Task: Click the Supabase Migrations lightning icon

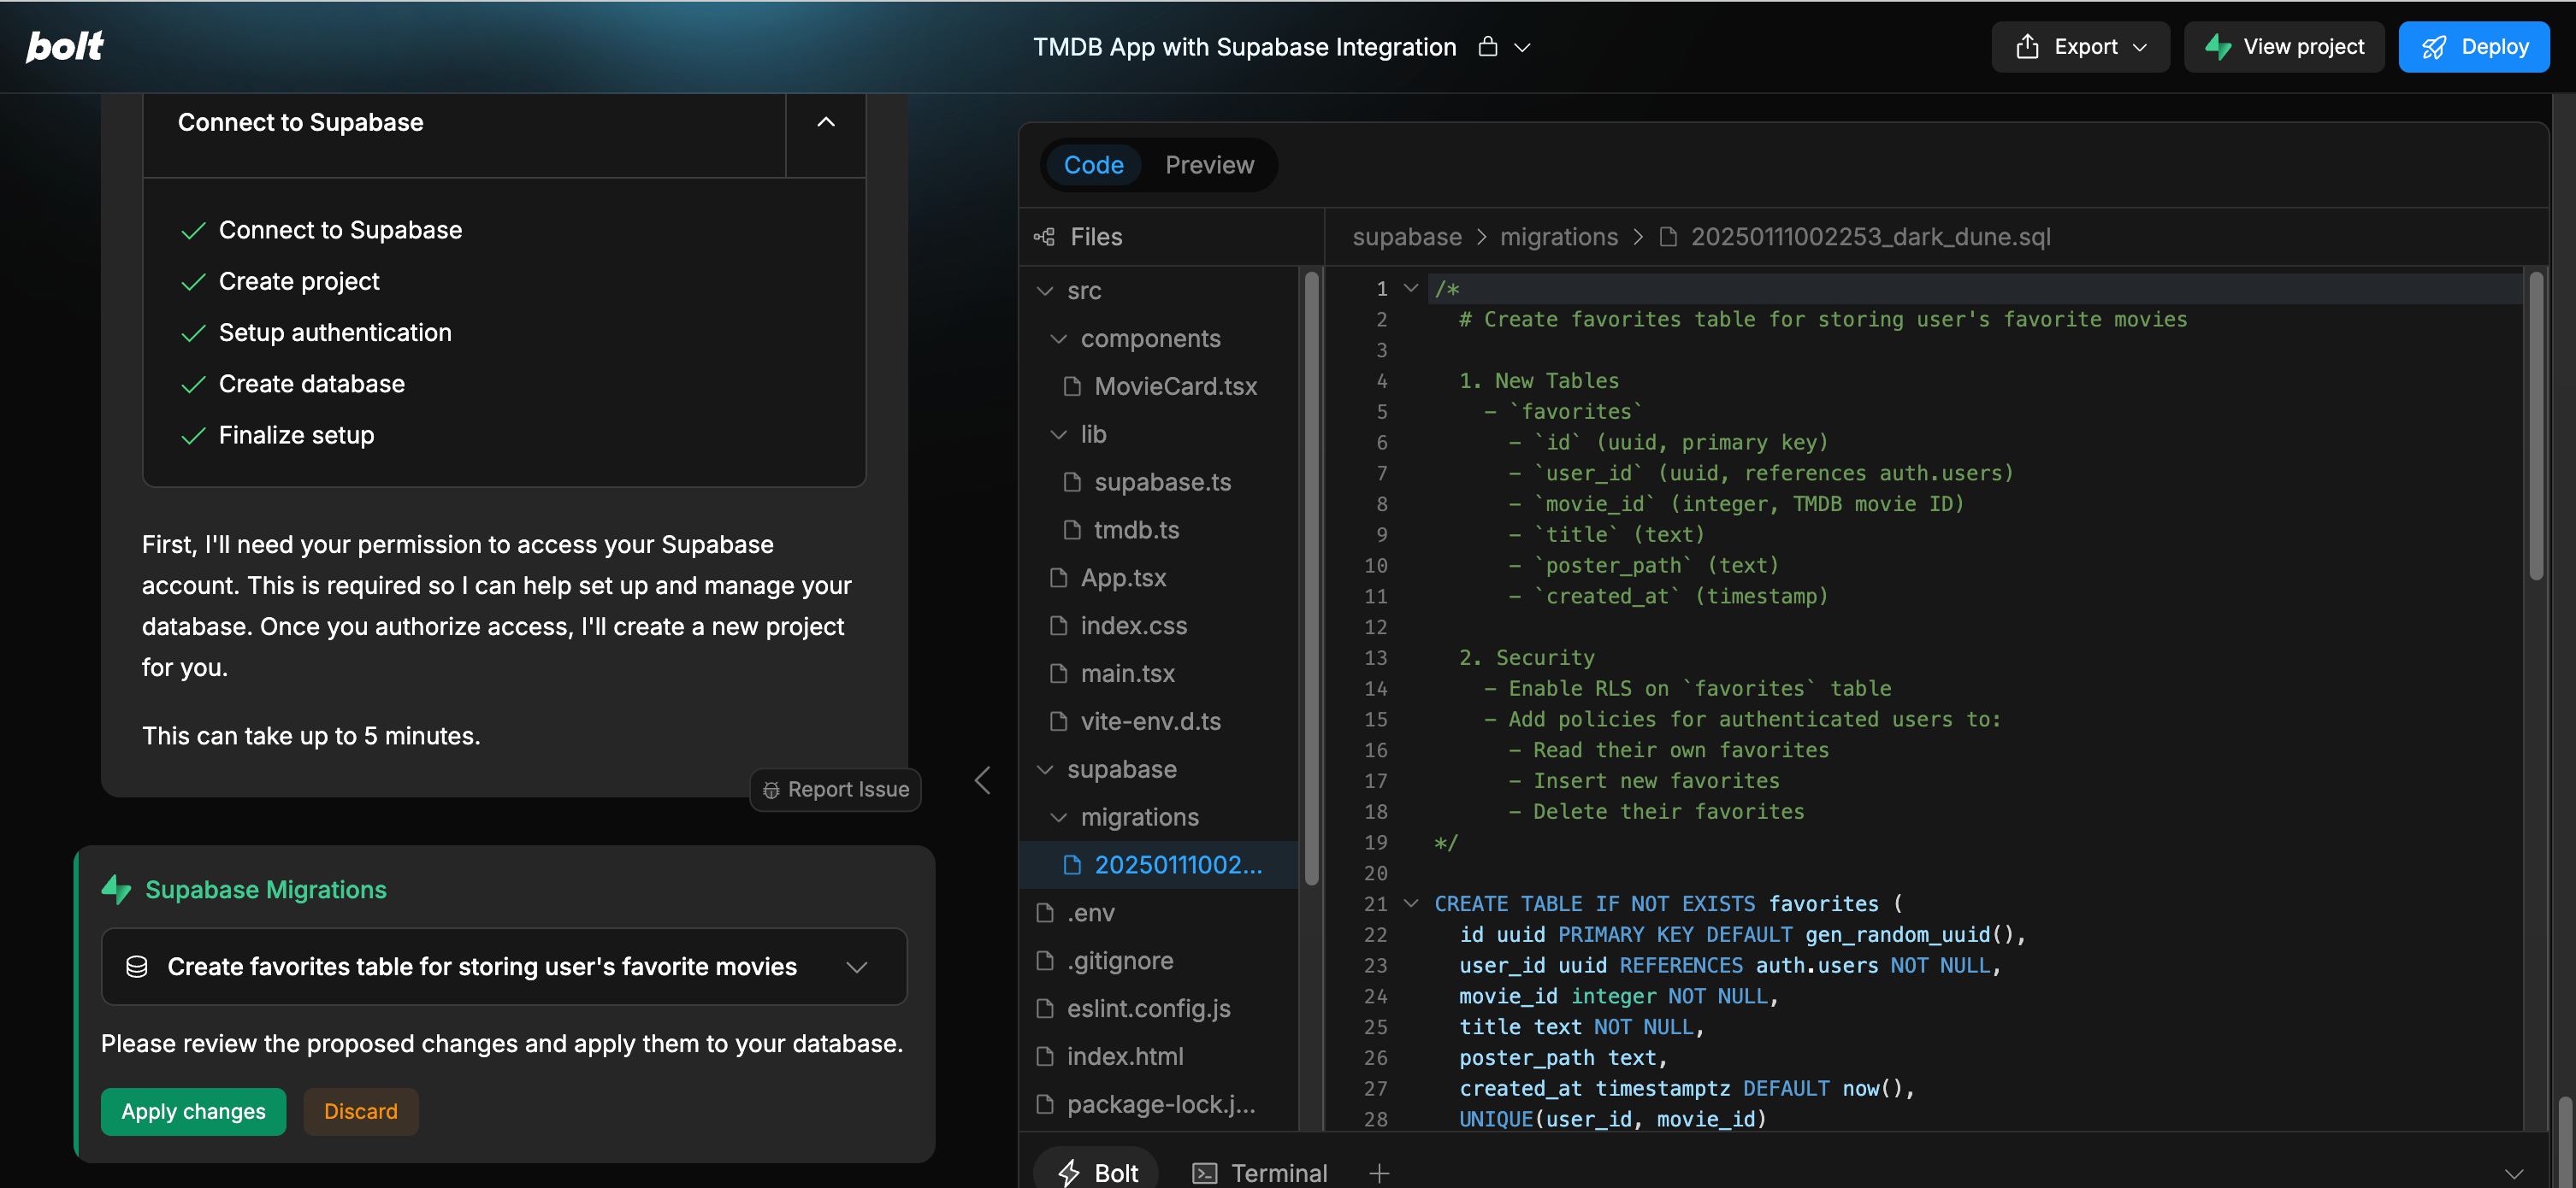Action: click(x=116, y=888)
